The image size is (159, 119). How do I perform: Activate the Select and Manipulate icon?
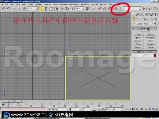94,9
